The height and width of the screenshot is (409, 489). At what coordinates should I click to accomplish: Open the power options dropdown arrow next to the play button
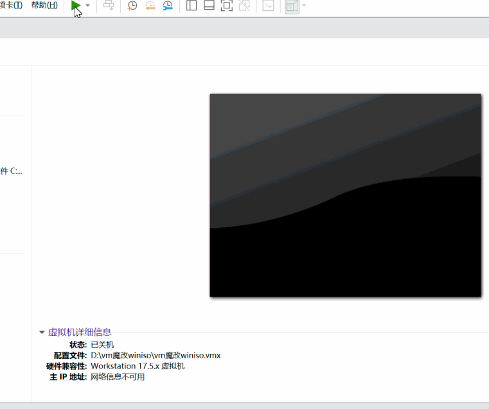pos(87,6)
